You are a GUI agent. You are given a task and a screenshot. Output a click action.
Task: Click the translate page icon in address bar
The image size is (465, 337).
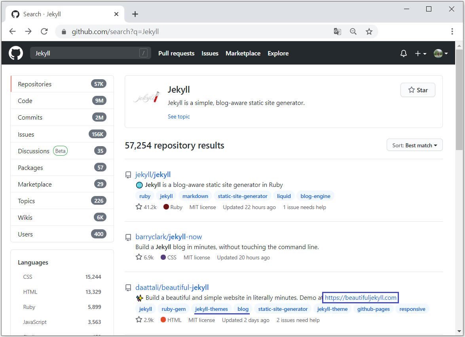point(337,31)
